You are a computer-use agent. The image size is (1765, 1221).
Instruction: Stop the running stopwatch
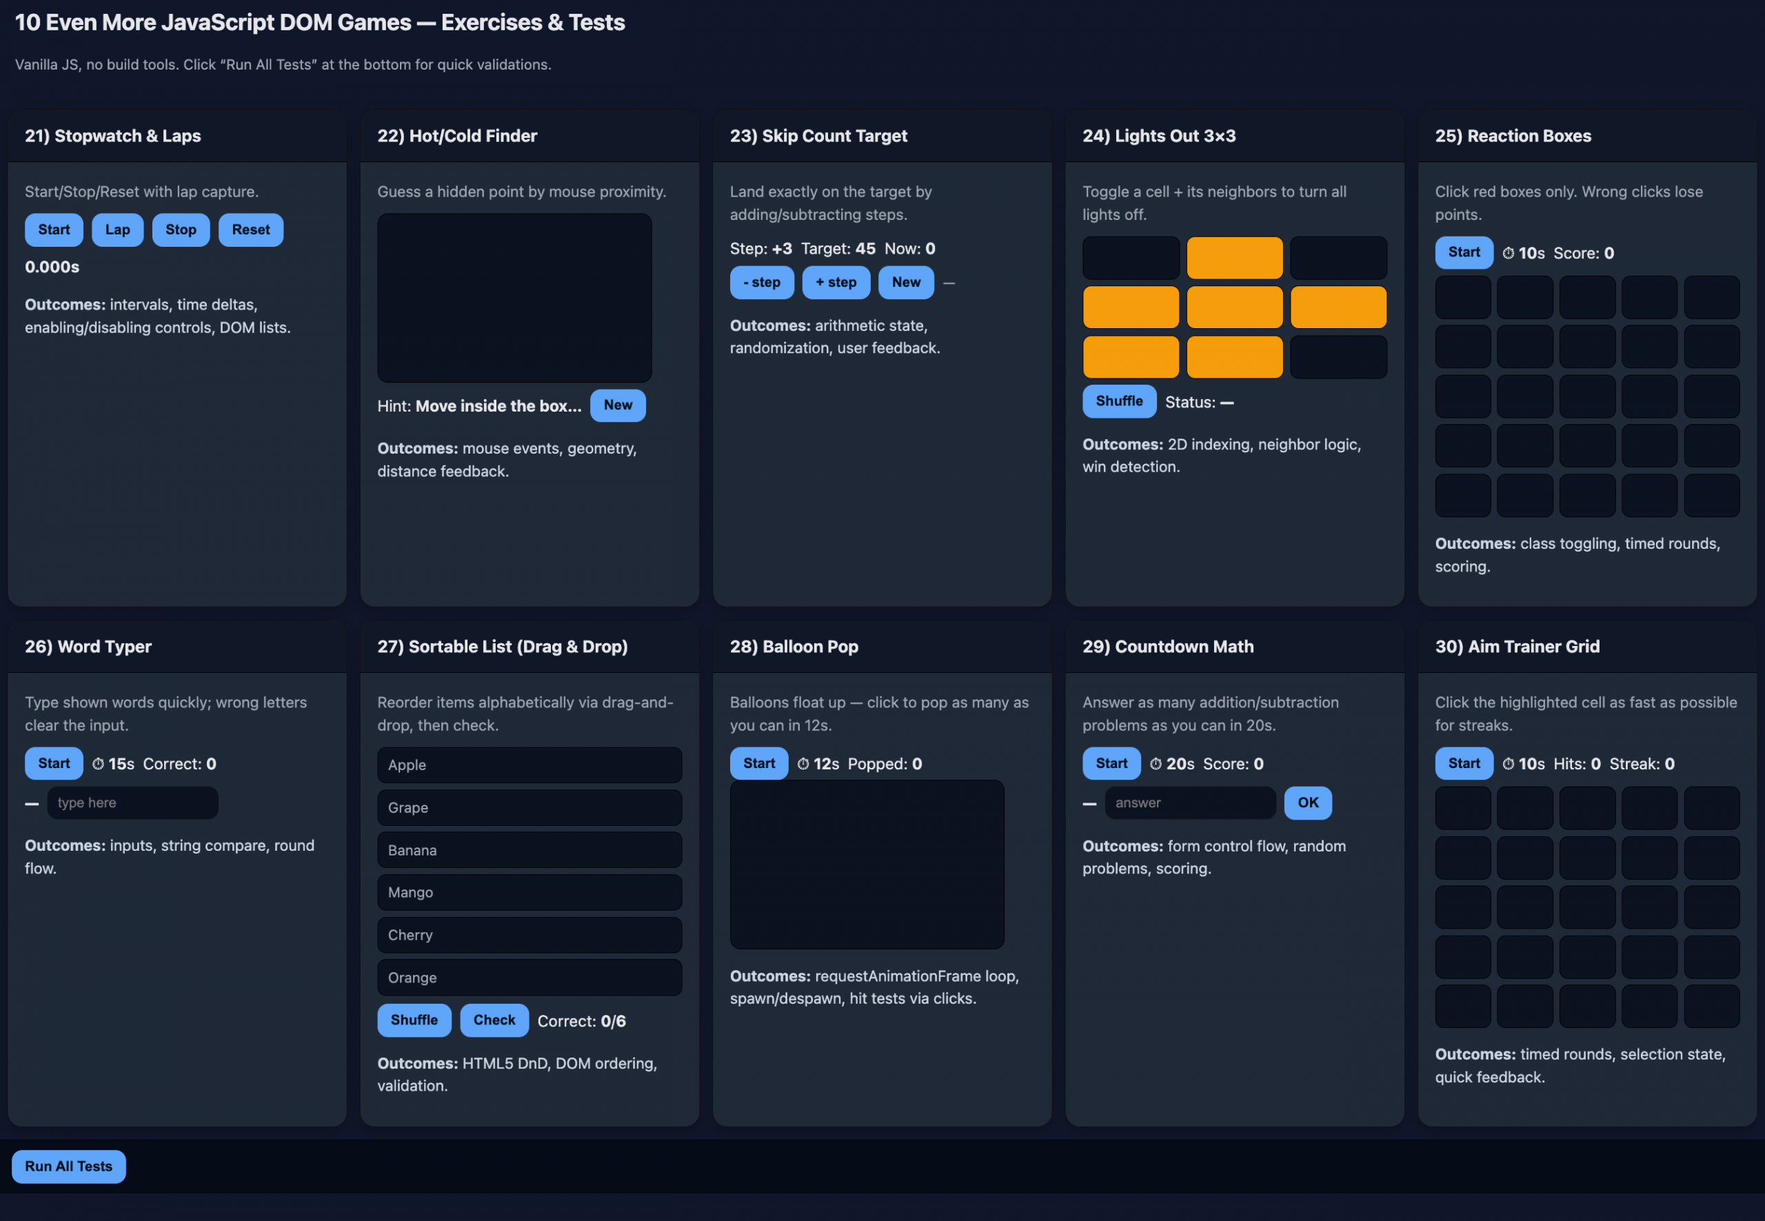(x=181, y=230)
